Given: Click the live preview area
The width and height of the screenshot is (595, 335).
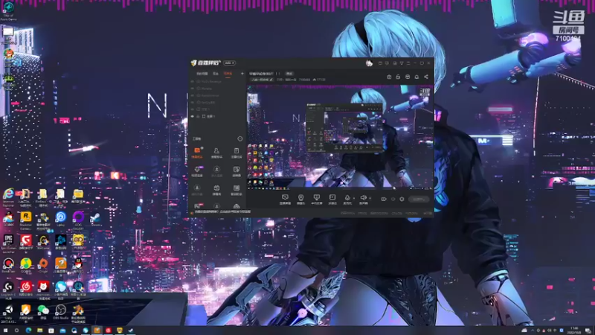Looking at the screenshot, I should click(x=340, y=138).
